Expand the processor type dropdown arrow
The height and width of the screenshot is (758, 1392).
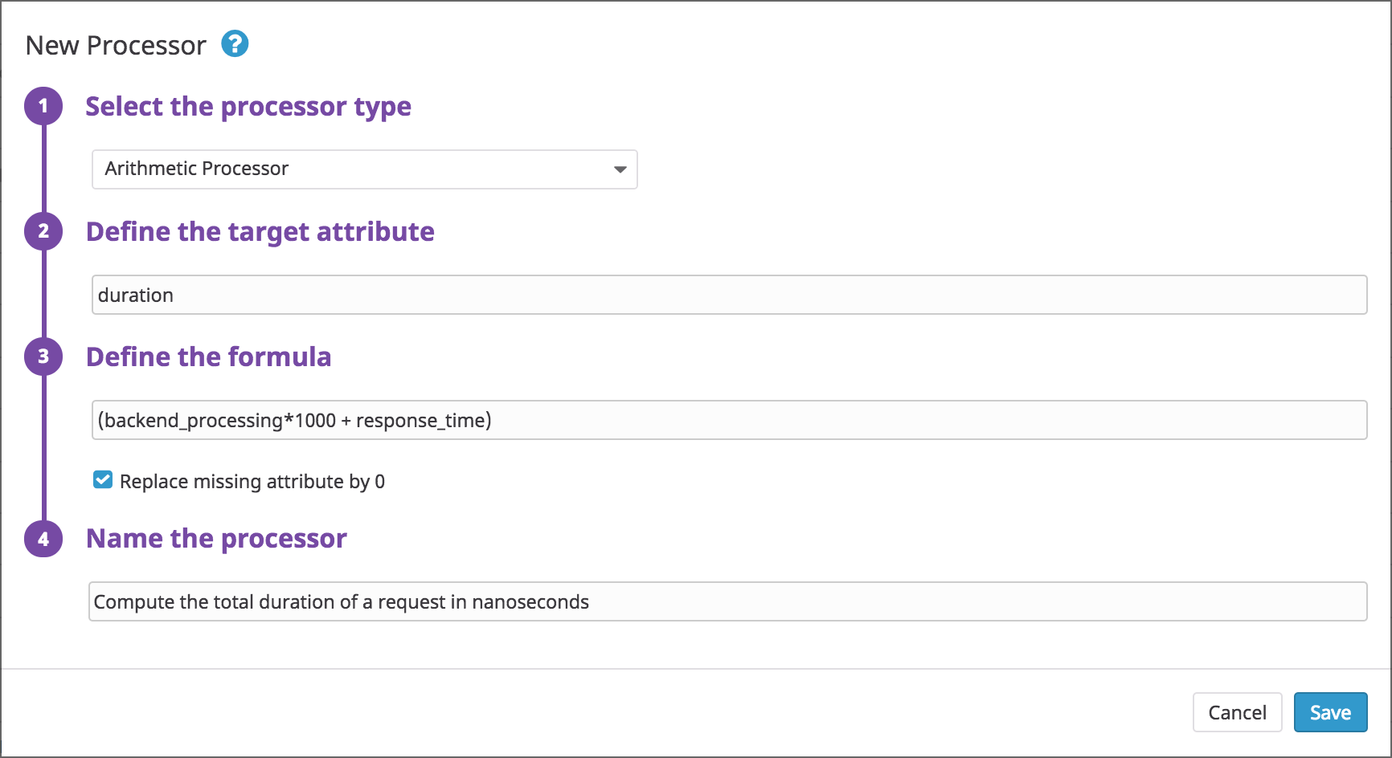[620, 169]
